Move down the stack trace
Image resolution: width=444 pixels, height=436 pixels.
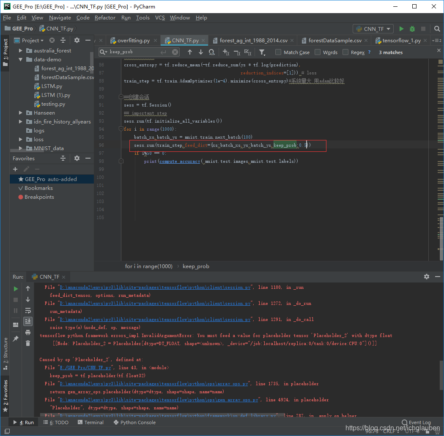pos(28,299)
